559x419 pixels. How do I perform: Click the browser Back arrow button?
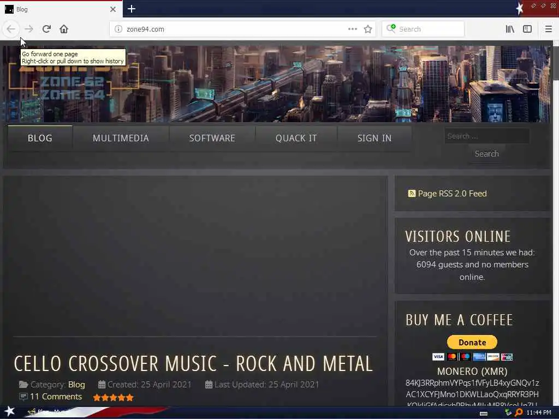tap(11, 29)
